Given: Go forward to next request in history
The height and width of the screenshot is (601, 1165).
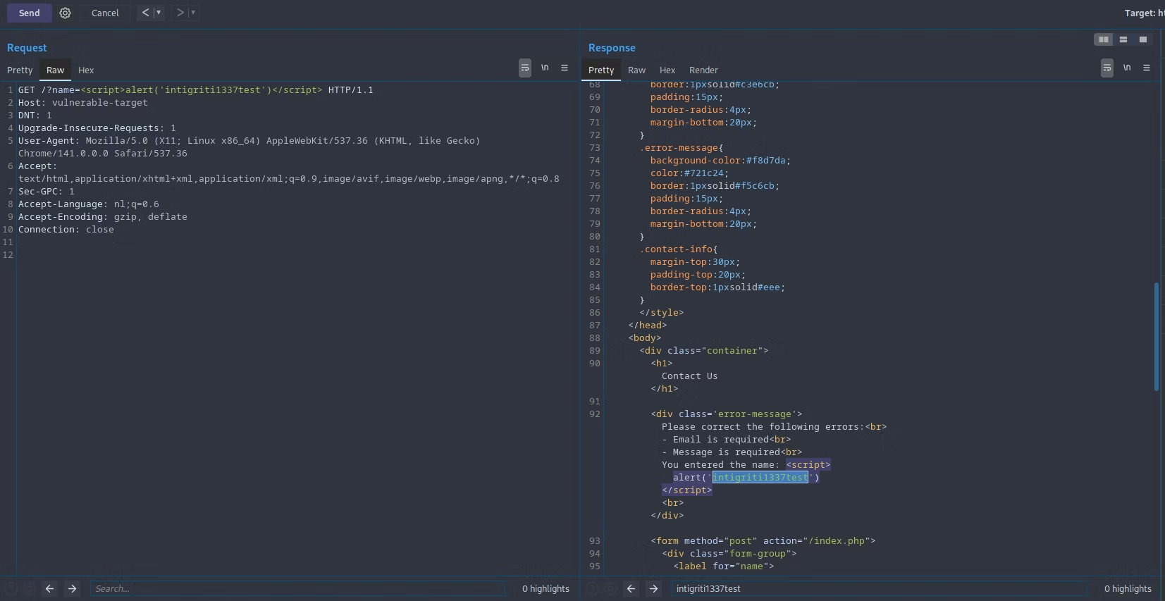Looking at the screenshot, I should coord(180,13).
